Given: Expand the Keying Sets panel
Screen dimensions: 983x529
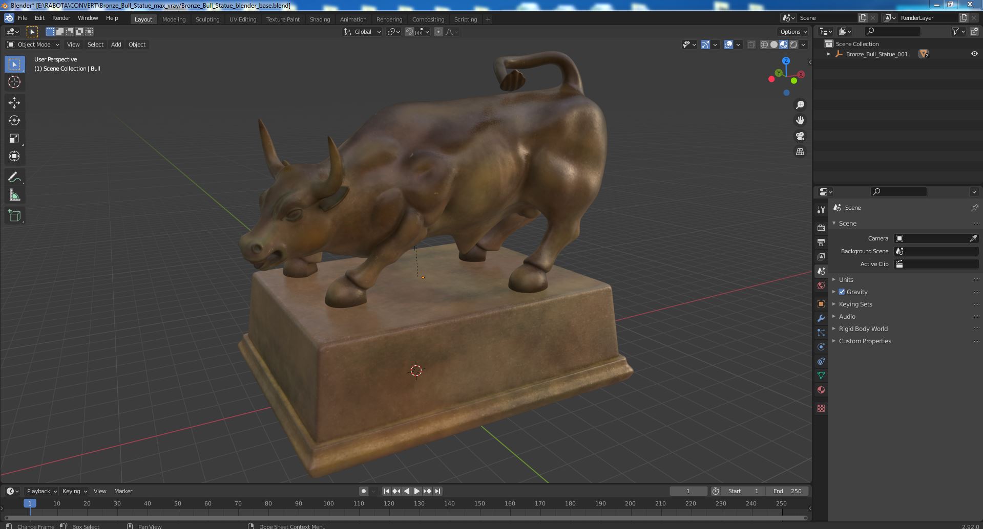Looking at the screenshot, I should pos(855,304).
